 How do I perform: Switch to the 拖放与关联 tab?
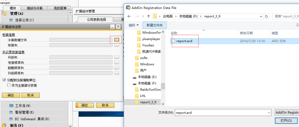tap(35, 8)
